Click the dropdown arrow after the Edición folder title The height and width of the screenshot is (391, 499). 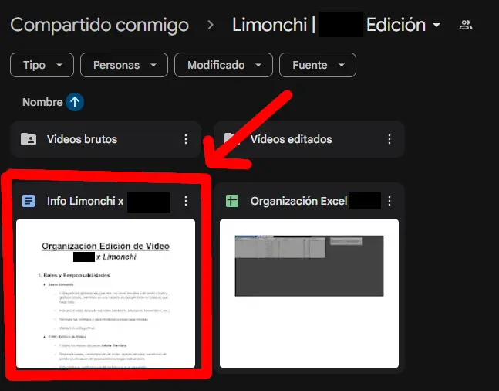(x=437, y=25)
